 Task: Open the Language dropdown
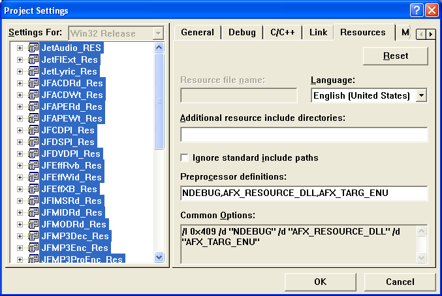pyautogui.click(x=421, y=95)
